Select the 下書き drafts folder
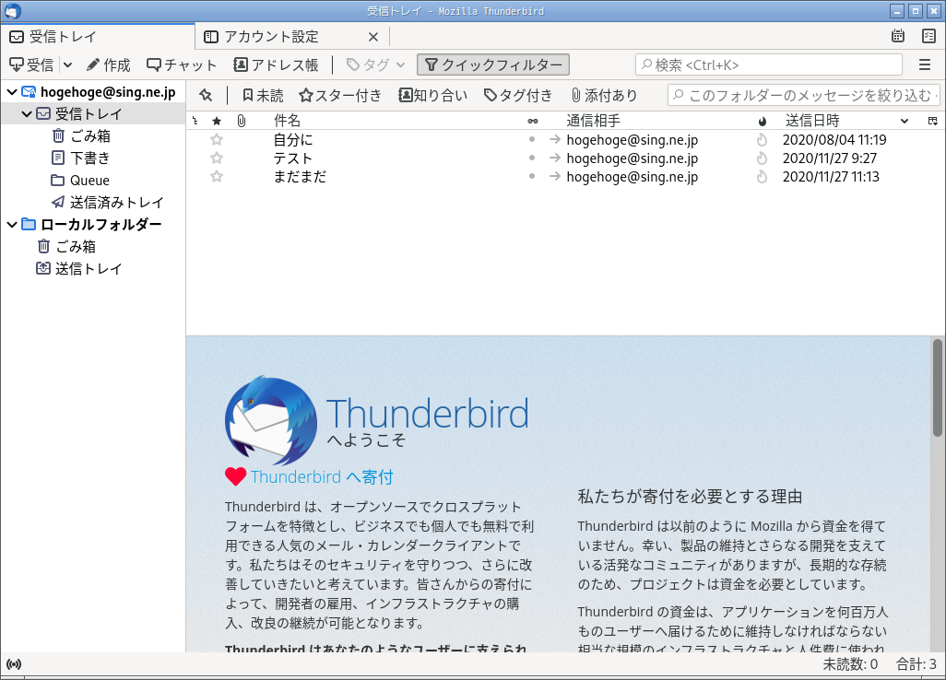The width and height of the screenshot is (946, 680). 90,158
